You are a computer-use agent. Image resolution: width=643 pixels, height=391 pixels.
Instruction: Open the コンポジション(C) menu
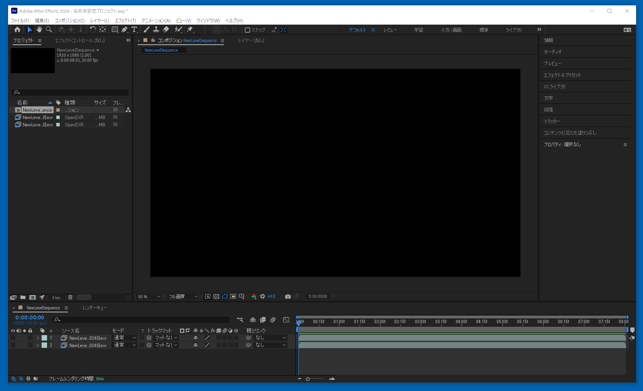pos(69,21)
